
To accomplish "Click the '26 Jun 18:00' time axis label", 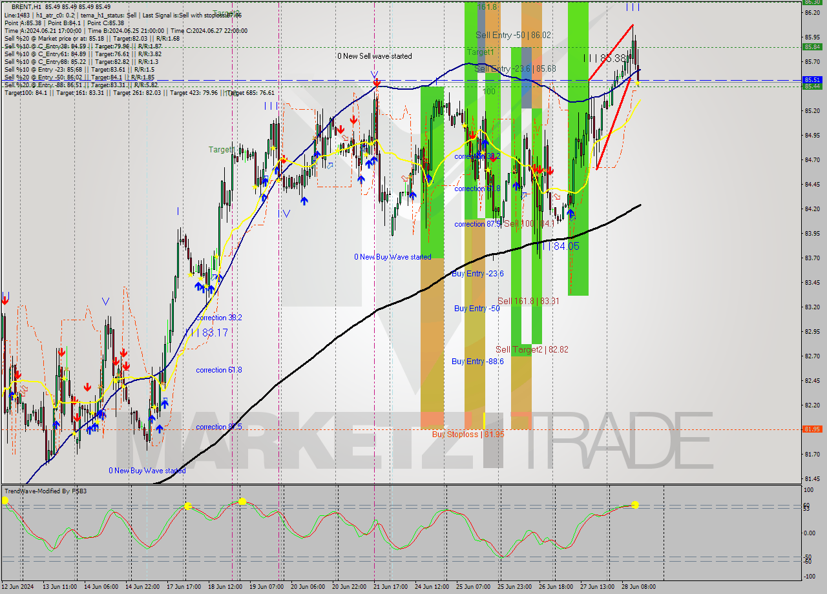I will [x=556, y=587].
